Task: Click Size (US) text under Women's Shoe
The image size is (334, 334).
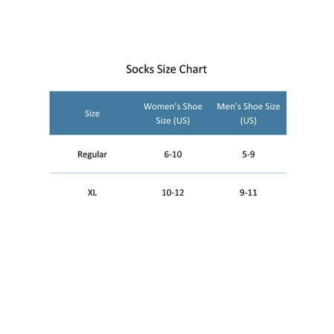Action: point(173,121)
